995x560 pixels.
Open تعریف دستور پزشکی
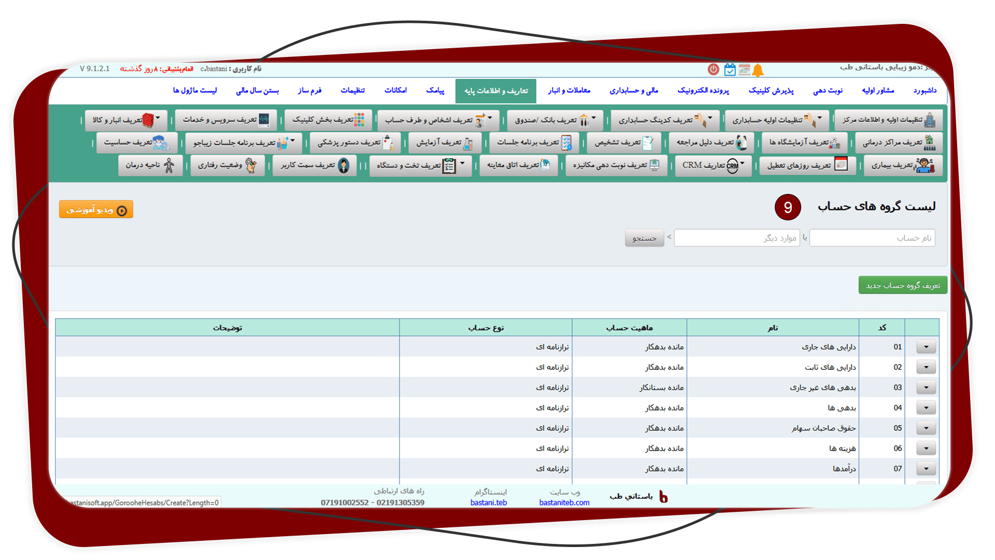click(x=355, y=143)
